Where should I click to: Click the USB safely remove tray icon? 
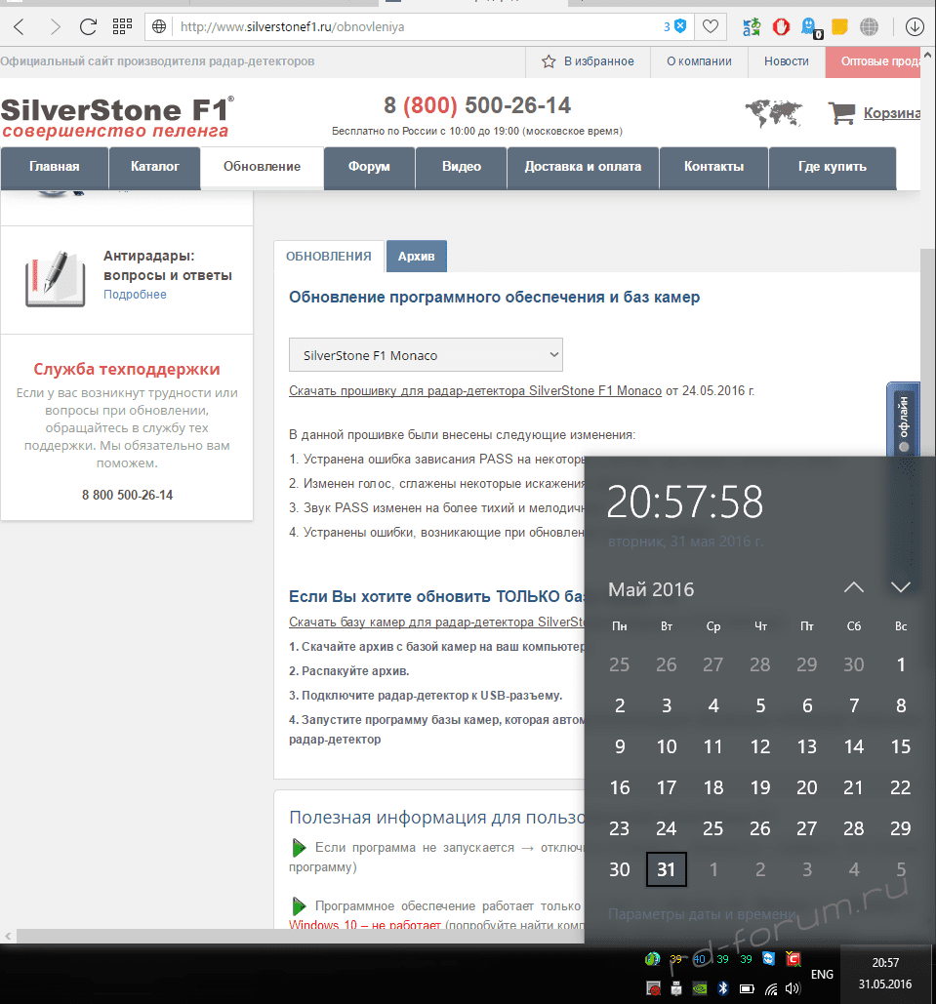[x=676, y=988]
